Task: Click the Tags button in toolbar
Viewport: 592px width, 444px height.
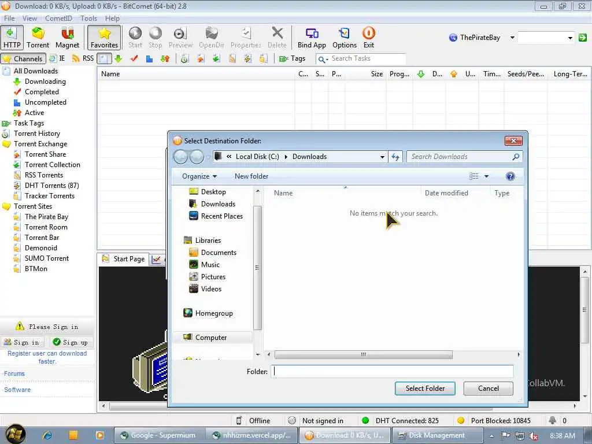Action: [292, 58]
